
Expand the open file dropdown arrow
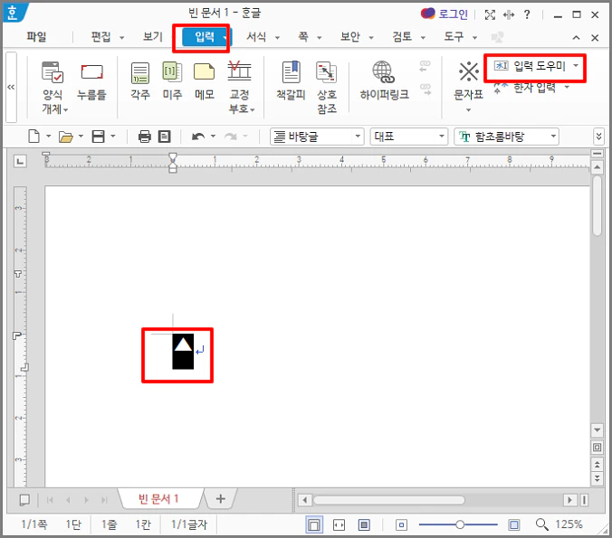coord(81,137)
